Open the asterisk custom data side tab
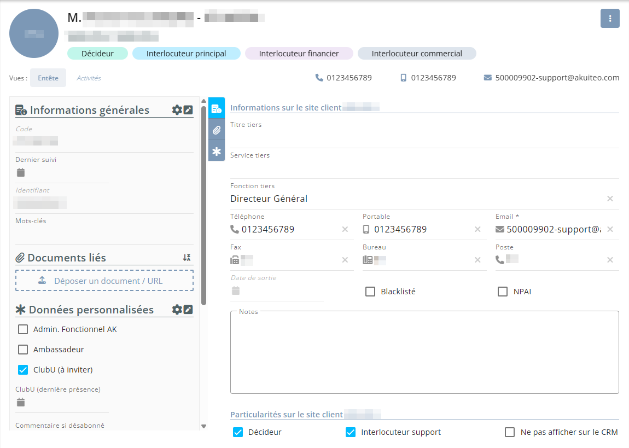 [x=217, y=152]
